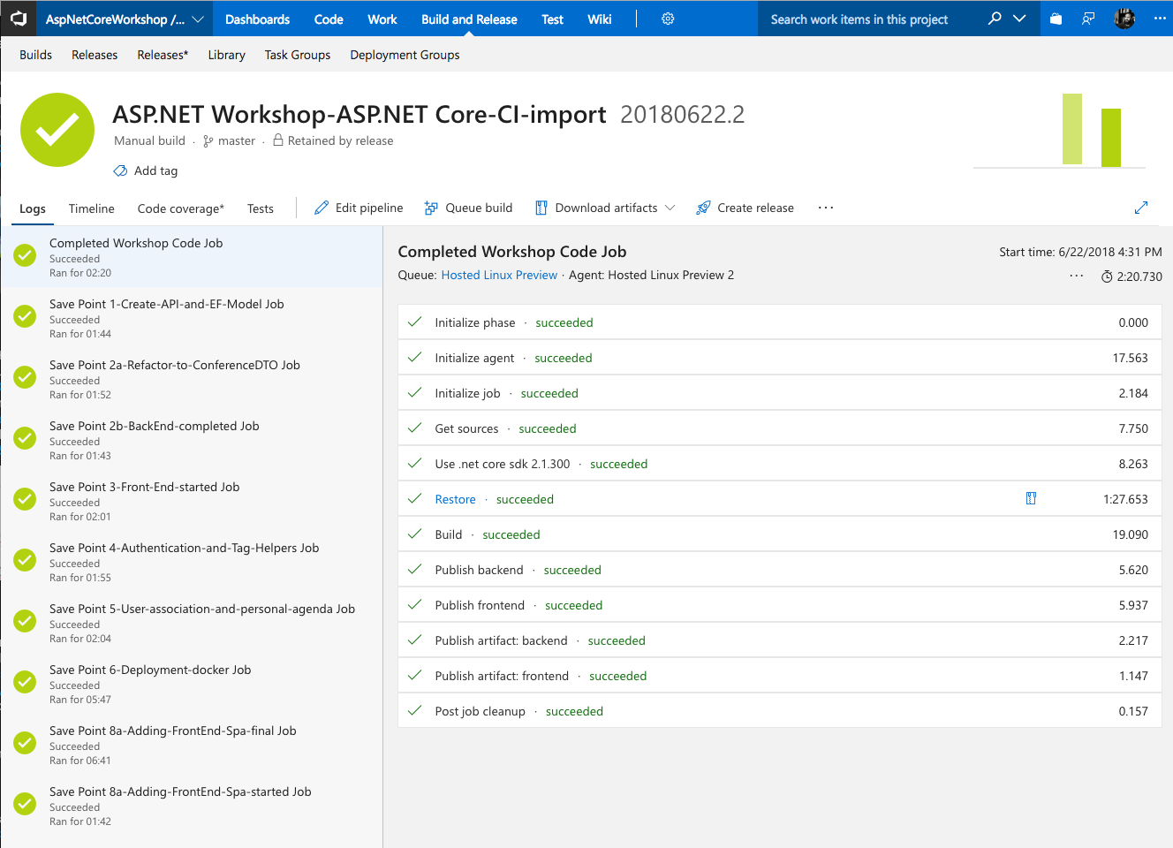Image resolution: width=1173 pixels, height=848 pixels.
Task: Click the Initialize agent step row
Action: [x=780, y=358]
